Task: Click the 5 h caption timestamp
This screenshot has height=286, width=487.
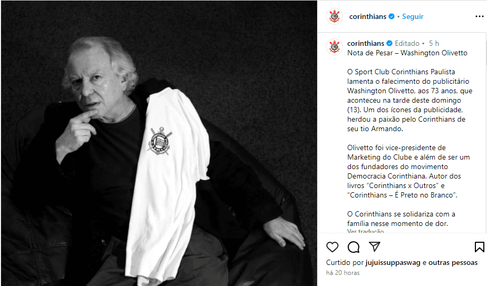Action: [434, 43]
